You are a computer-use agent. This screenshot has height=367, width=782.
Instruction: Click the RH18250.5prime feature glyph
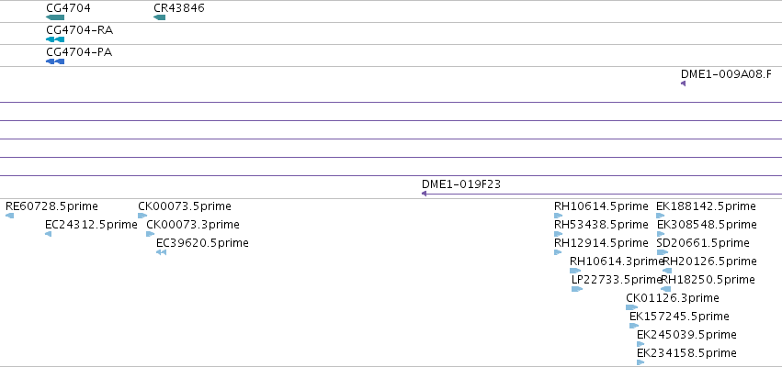[666, 289]
